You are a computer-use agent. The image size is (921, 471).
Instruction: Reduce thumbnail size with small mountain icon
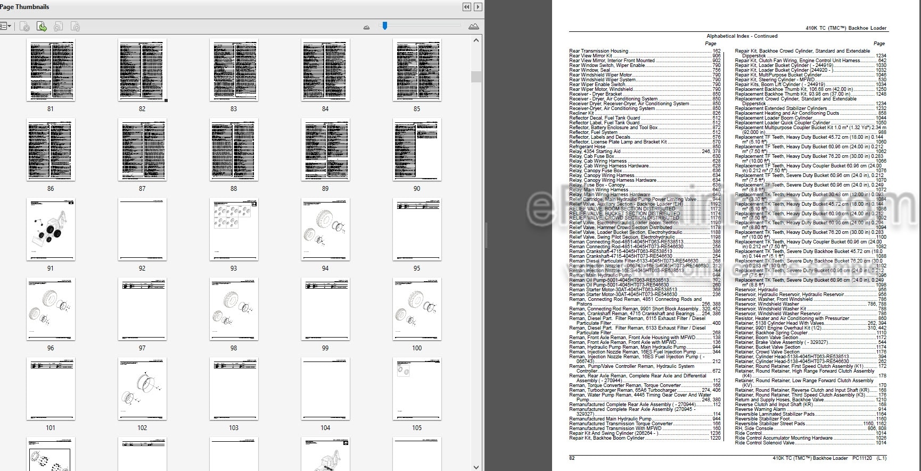[366, 27]
